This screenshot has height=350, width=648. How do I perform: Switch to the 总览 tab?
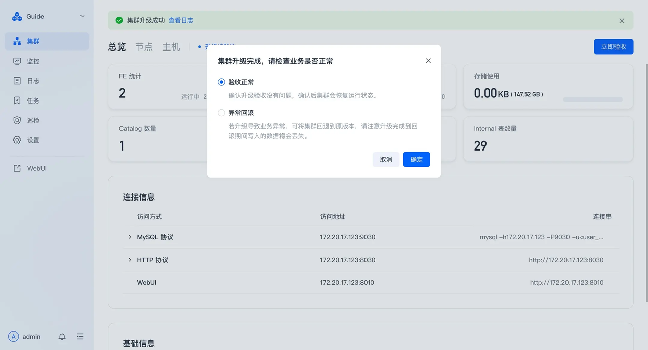(117, 46)
